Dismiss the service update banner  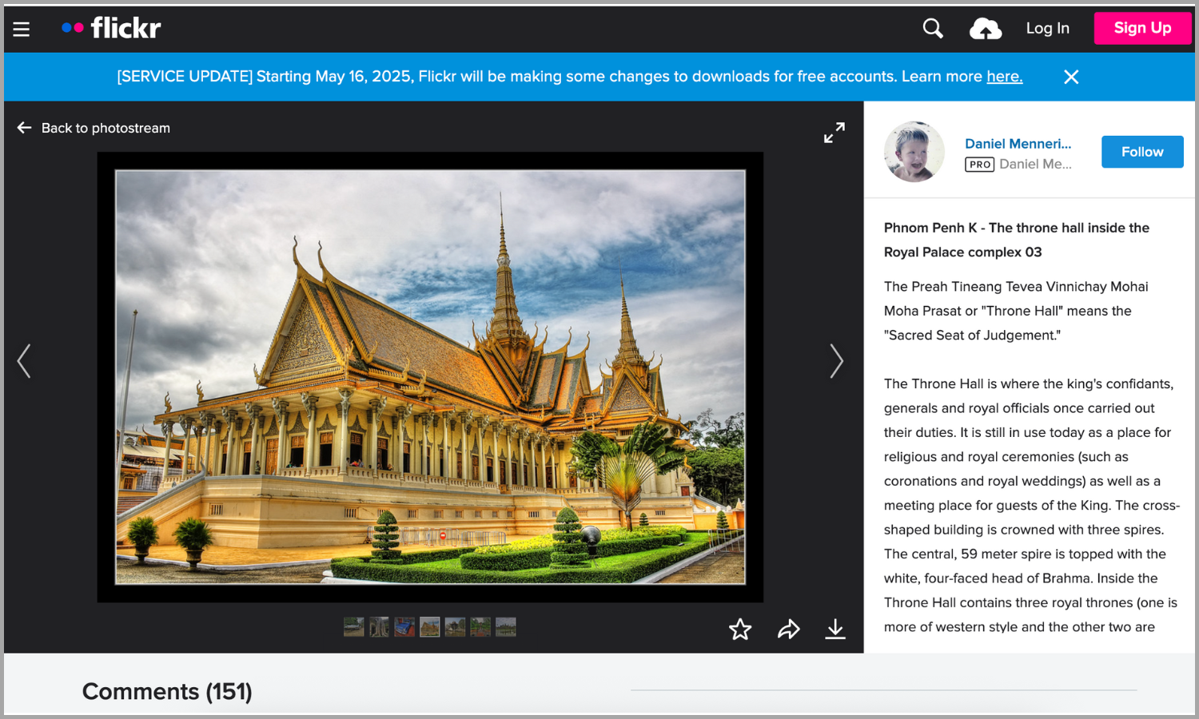click(x=1071, y=77)
